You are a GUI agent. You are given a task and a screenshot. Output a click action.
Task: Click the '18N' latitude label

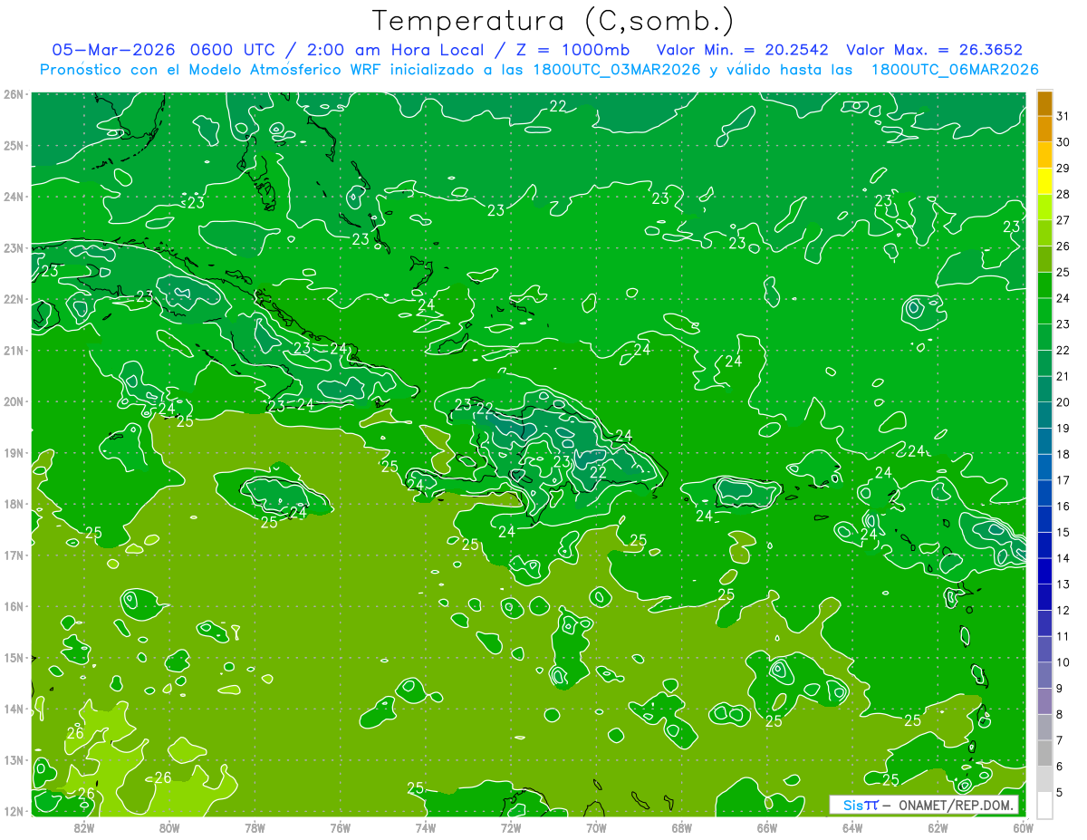tap(14, 504)
